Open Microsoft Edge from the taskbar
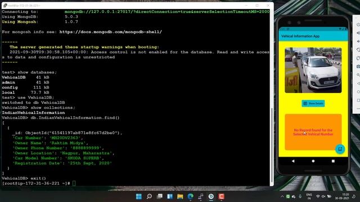Viewport: 360px width, 202px height. (x=191, y=196)
